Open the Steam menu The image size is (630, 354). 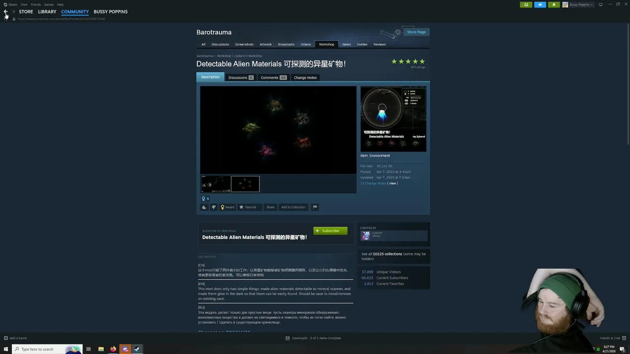10,4
